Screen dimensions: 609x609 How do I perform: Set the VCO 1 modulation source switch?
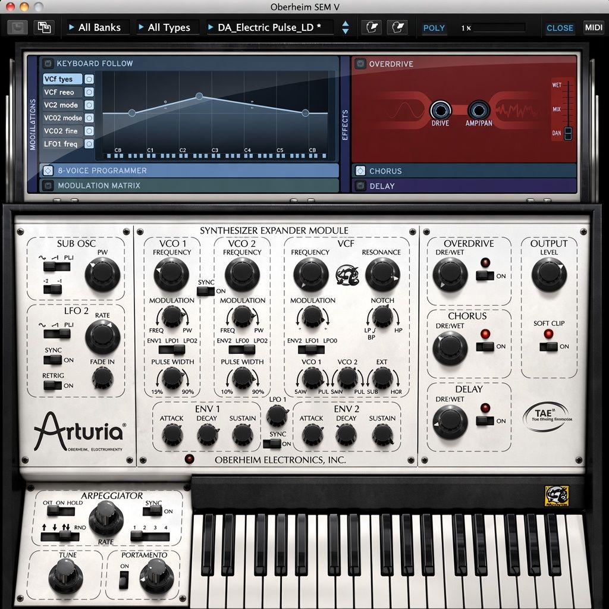coord(172,350)
